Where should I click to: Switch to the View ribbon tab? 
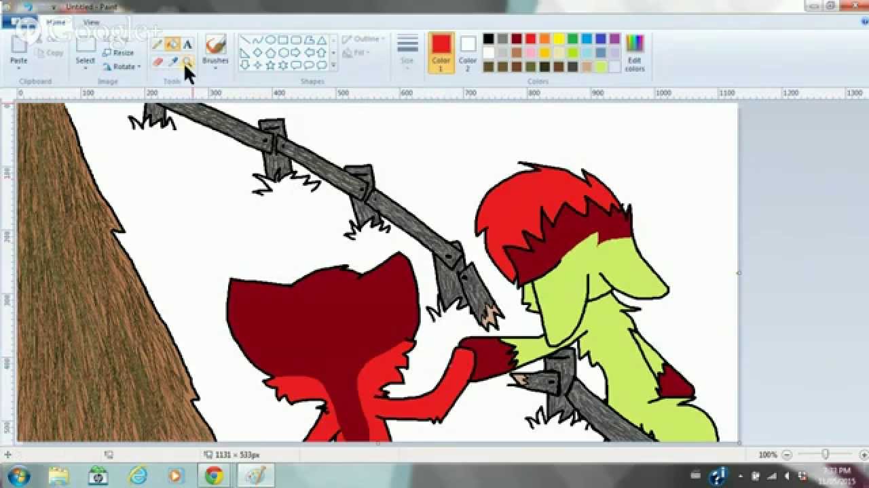point(91,22)
